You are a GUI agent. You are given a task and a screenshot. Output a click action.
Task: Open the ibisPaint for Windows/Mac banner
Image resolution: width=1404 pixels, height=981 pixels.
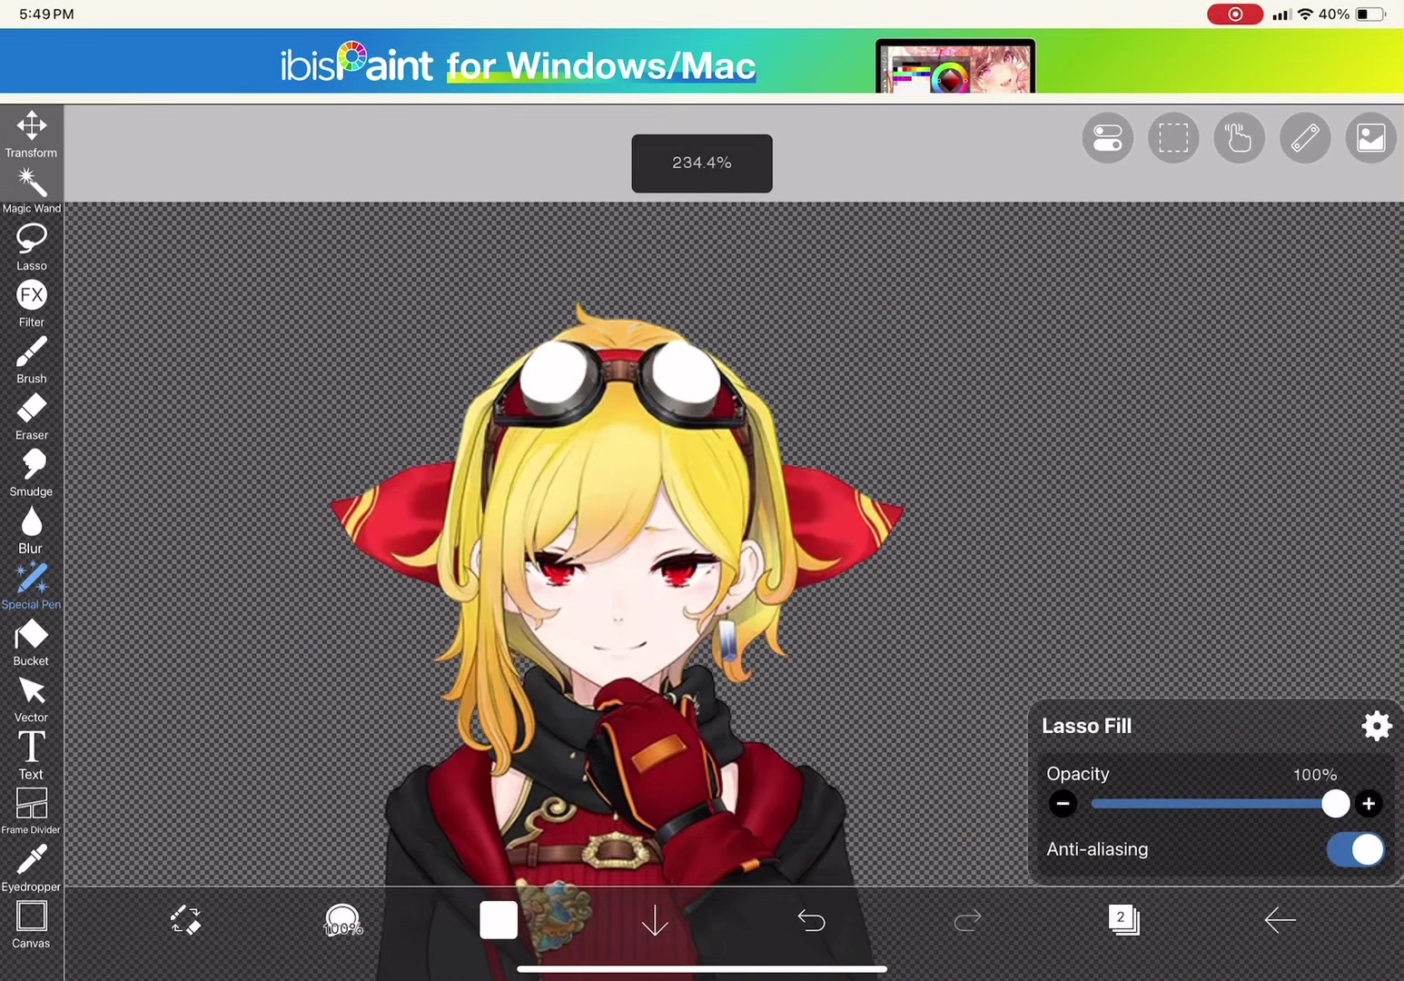tap(702, 62)
